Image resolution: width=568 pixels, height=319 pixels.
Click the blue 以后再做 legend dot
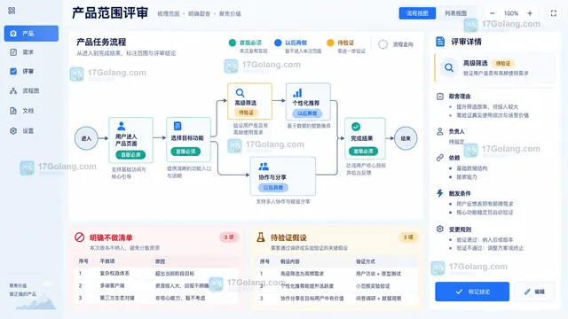click(278, 43)
